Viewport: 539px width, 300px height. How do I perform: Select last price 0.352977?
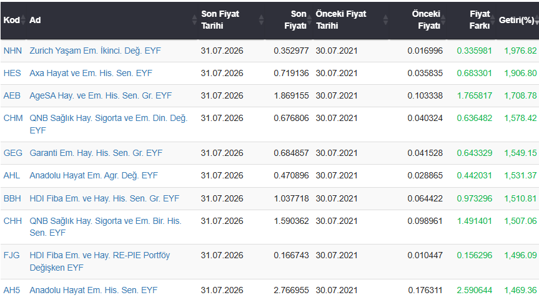coord(291,51)
